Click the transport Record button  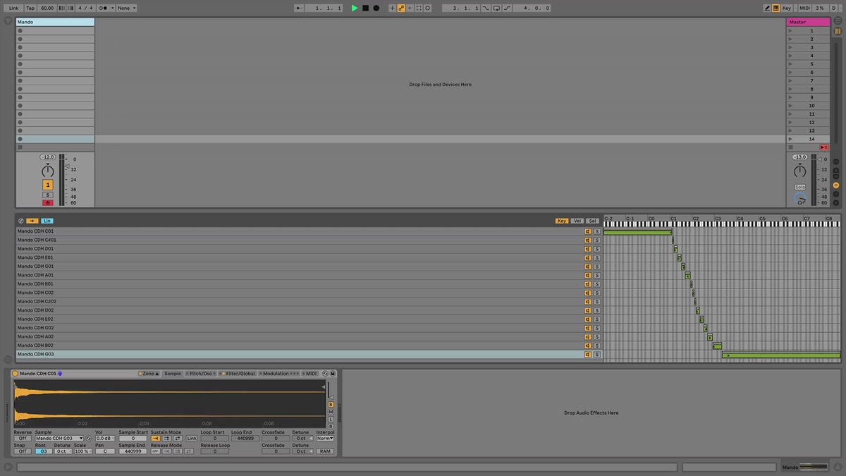tap(376, 8)
